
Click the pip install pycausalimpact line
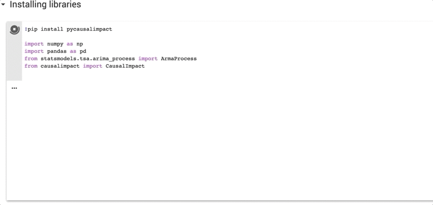(x=69, y=29)
